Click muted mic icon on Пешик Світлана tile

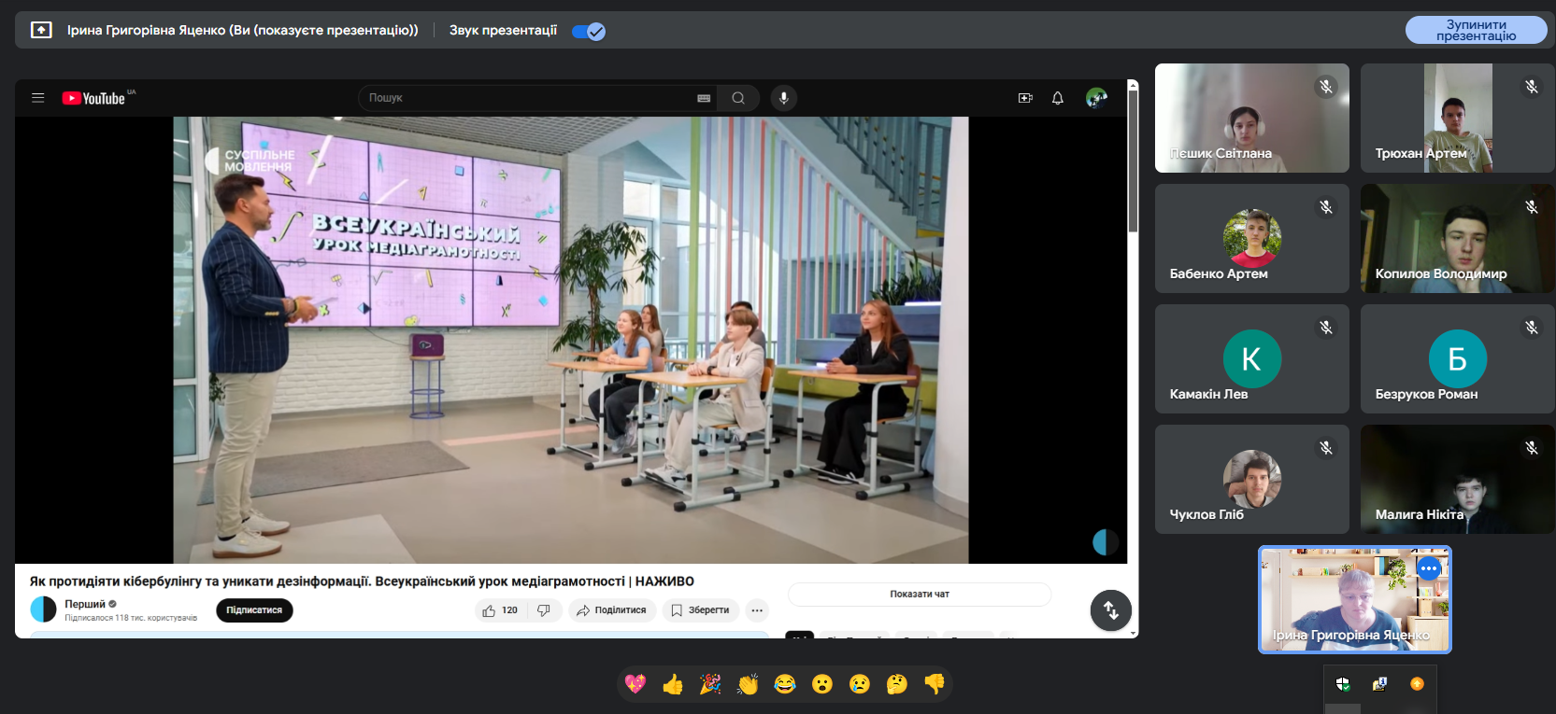[x=1326, y=87]
